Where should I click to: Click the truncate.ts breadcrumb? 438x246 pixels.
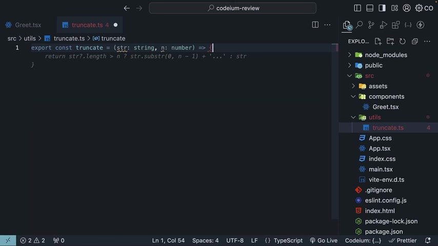pyautogui.click(x=69, y=38)
